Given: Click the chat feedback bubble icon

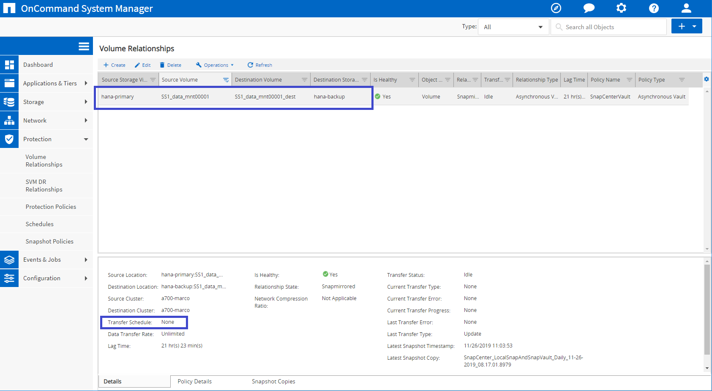Looking at the screenshot, I should 589,8.
